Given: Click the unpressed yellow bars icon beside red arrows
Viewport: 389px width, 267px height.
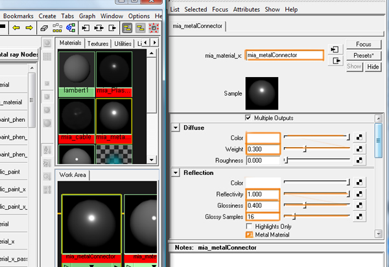Looking at the screenshot, I should pos(141,28).
